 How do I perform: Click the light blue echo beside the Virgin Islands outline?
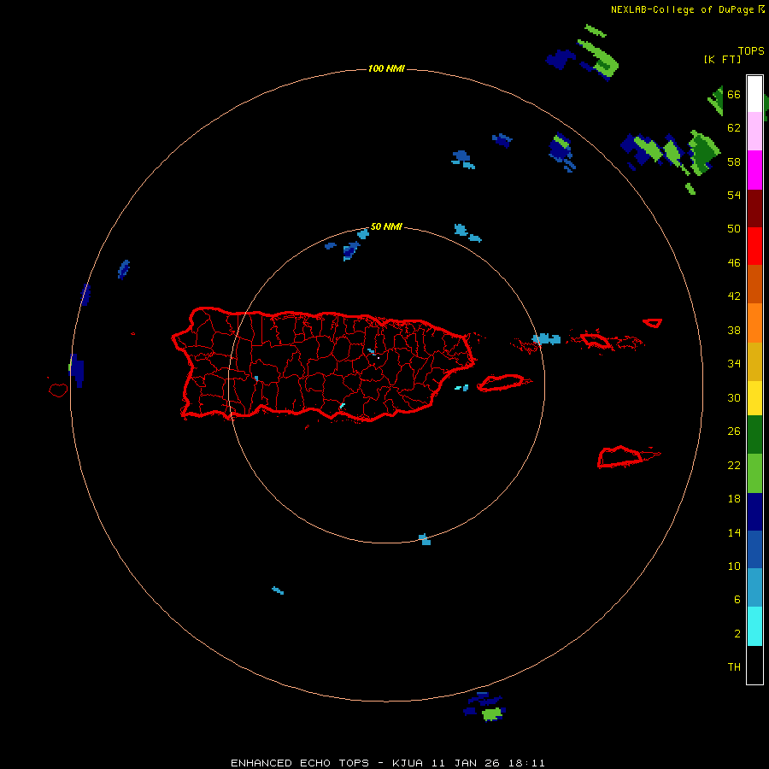pyautogui.click(x=546, y=338)
